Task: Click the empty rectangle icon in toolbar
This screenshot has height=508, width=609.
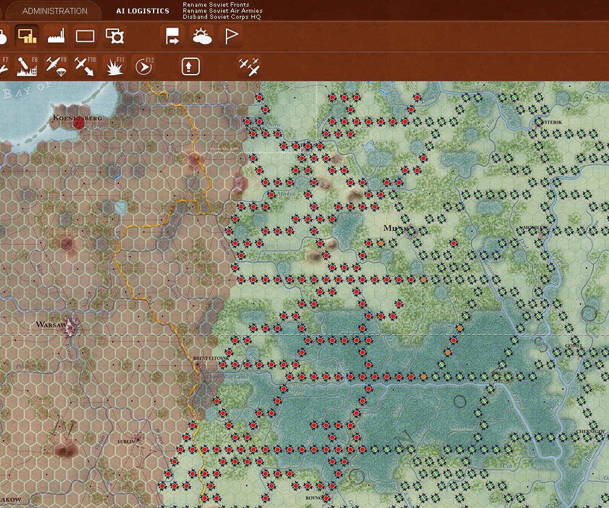Action: point(85,36)
